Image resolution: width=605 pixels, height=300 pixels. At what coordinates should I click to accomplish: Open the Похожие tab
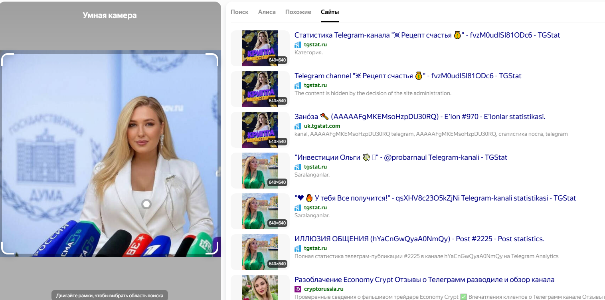(298, 12)
